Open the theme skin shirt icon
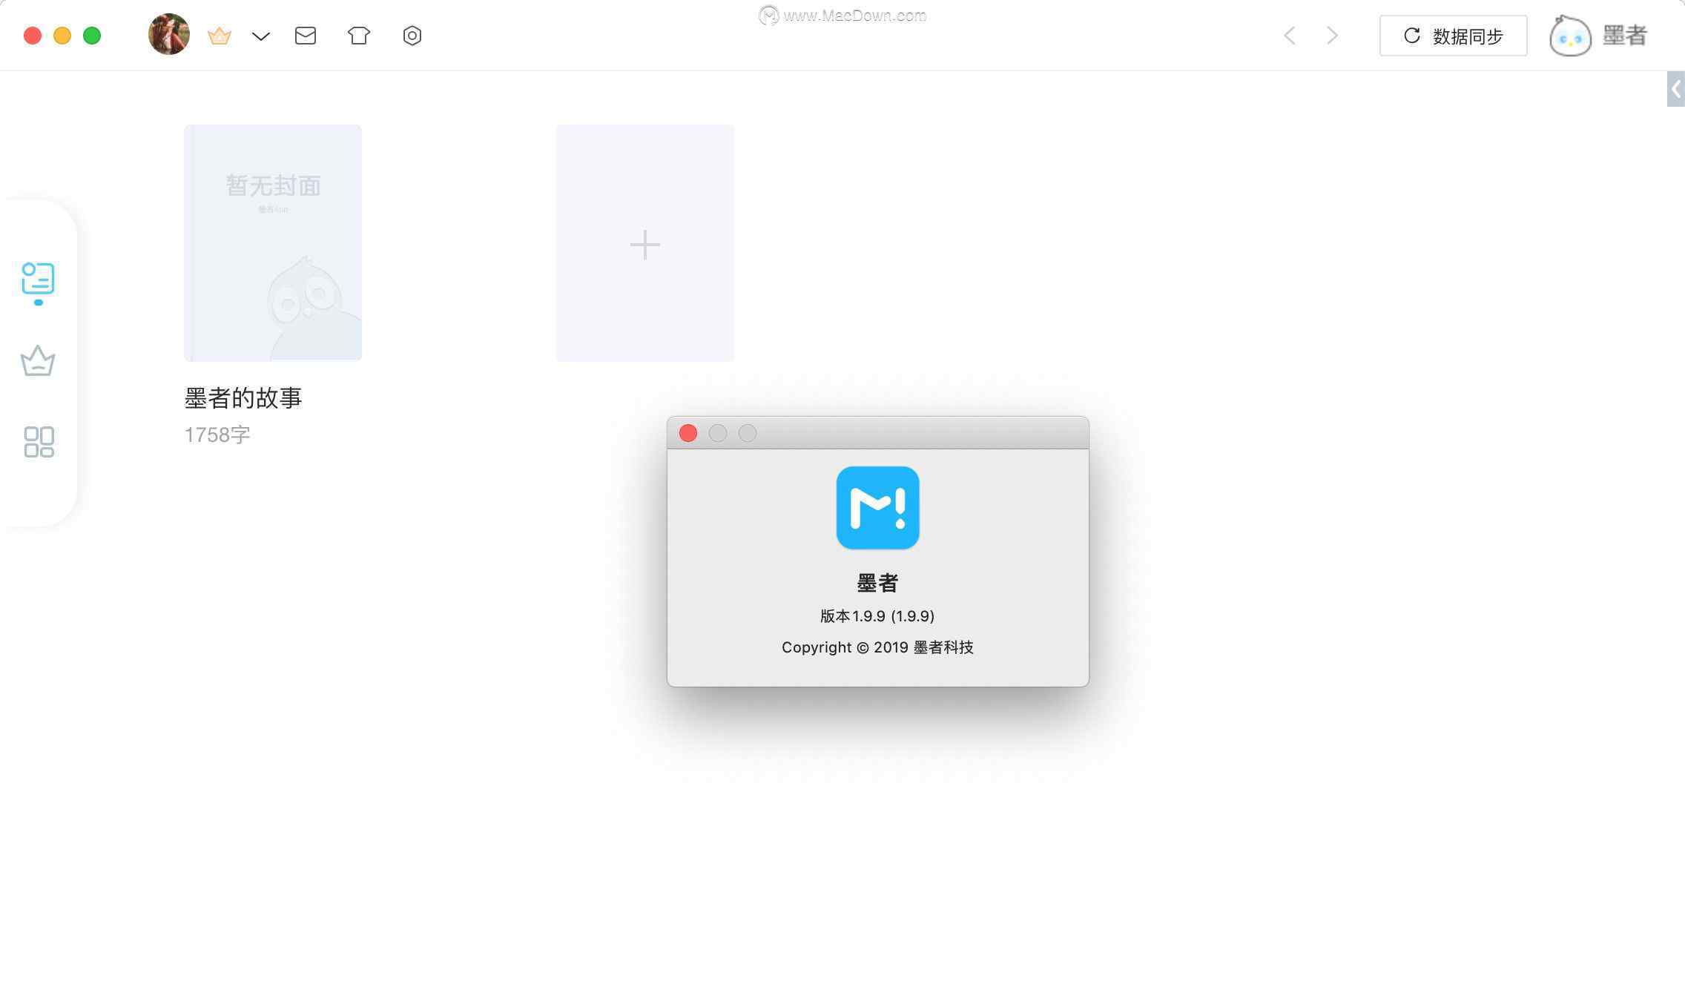This screenshot has width=1685, height=981. [x=359, y=36]
